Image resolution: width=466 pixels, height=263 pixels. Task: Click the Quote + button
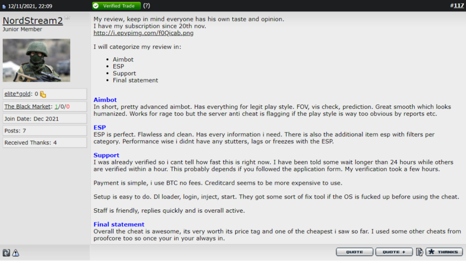394,252
